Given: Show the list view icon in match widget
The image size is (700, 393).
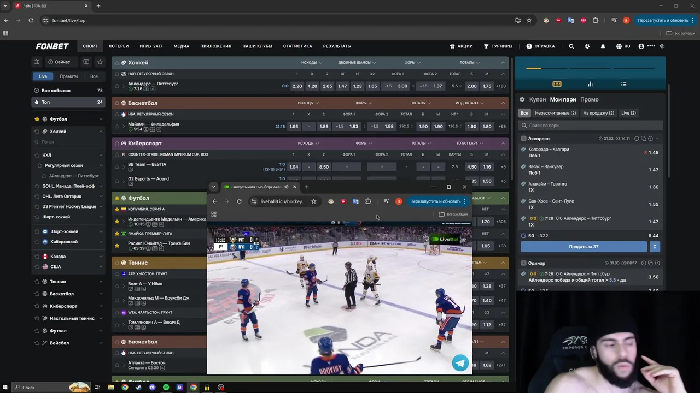Looking at the screenshot, I should 623,84.
